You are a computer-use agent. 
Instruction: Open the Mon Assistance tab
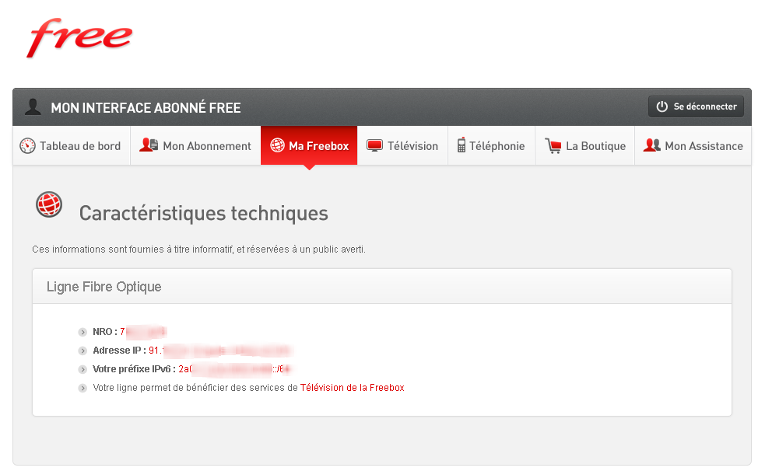pyautogui.click(x=693, y=146)
